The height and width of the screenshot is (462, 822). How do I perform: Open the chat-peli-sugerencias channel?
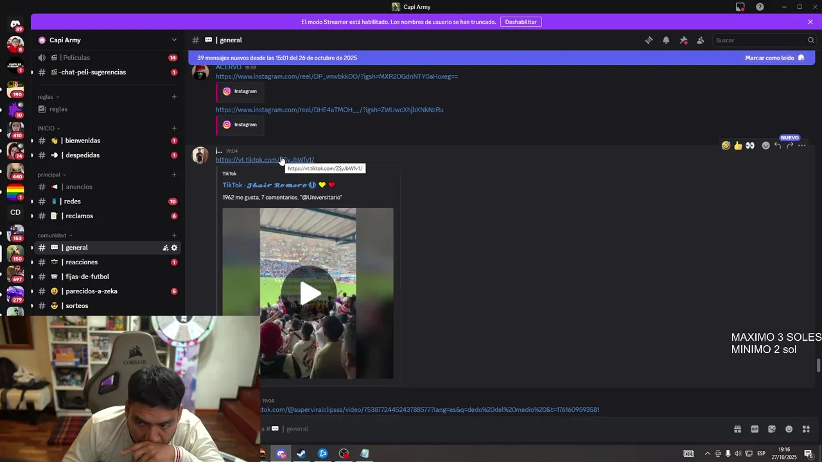pyautogui.click(x=107, y=73)
